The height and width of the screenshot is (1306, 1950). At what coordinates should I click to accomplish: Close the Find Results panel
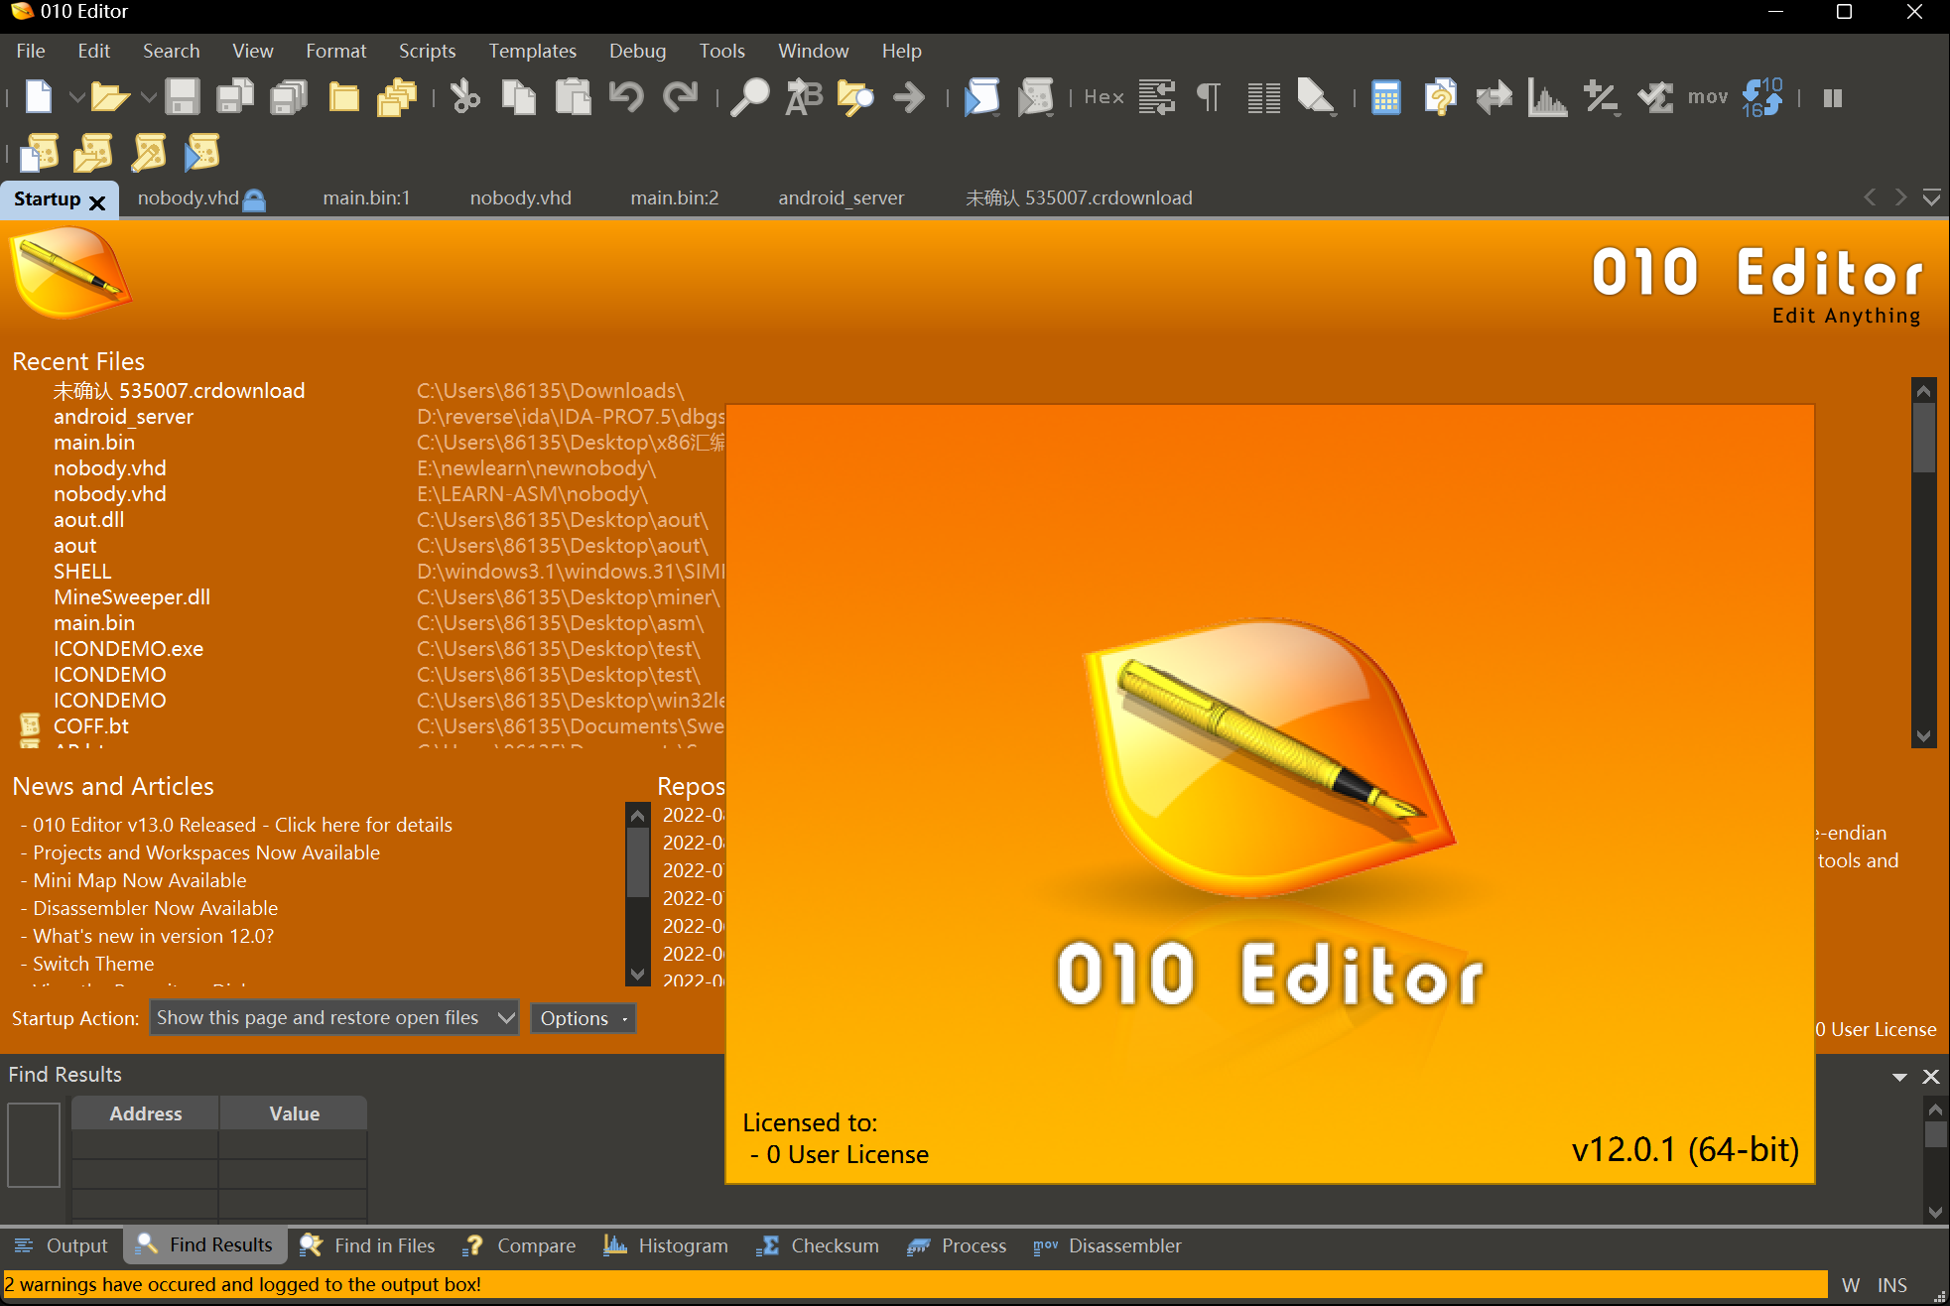[x=1930, y=1077]
